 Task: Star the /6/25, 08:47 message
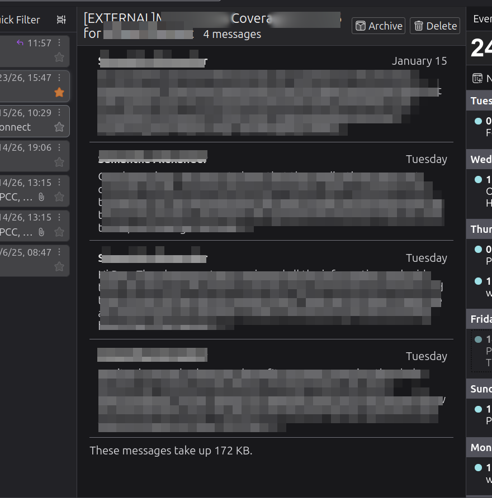coord(59,266)
